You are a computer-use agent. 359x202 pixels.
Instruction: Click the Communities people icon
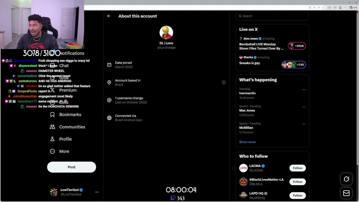(52, 127)
